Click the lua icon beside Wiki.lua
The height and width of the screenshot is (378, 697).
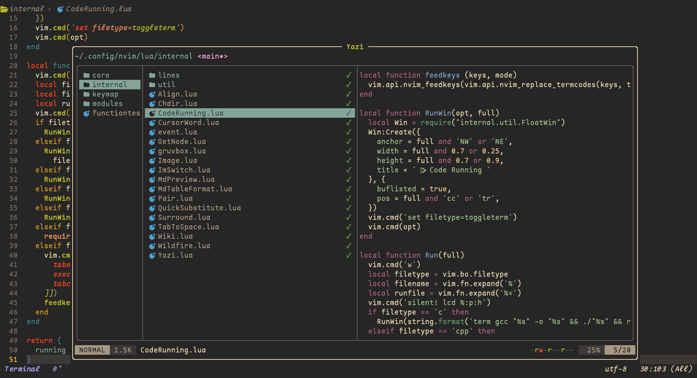pyautogui.click(x=152, y=237)
